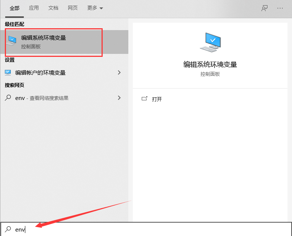Viewport: 292px width, 236px height.
Task: Select the 网页 search tab
Action: pos(73,8)
